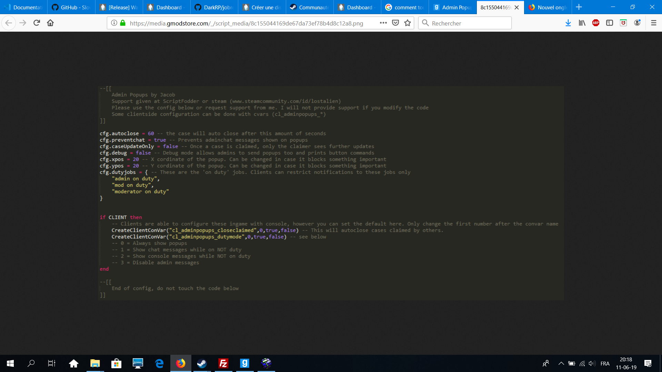The image size is (662, 372).
Task: Switch to the Admin Popups tab
Action: click(x=453, y=7)
